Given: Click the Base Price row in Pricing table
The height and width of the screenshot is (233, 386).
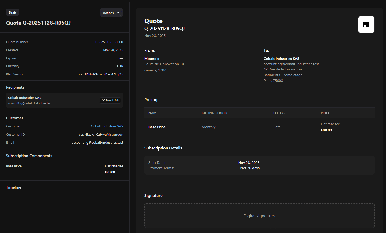Looking at the screenshot, I should click(x=260, y=127).
